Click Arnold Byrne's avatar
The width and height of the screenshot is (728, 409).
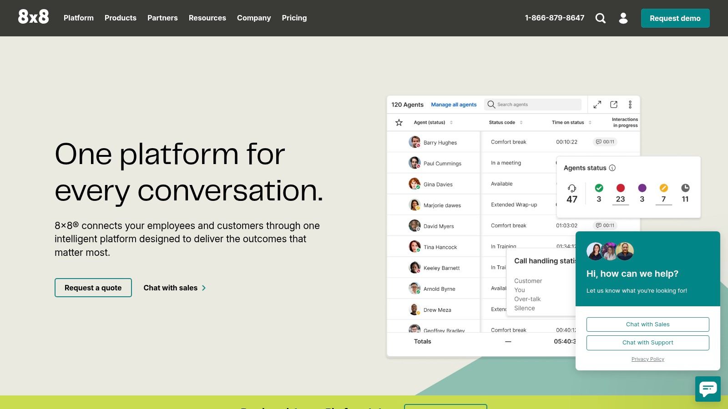tap(415, 288)
